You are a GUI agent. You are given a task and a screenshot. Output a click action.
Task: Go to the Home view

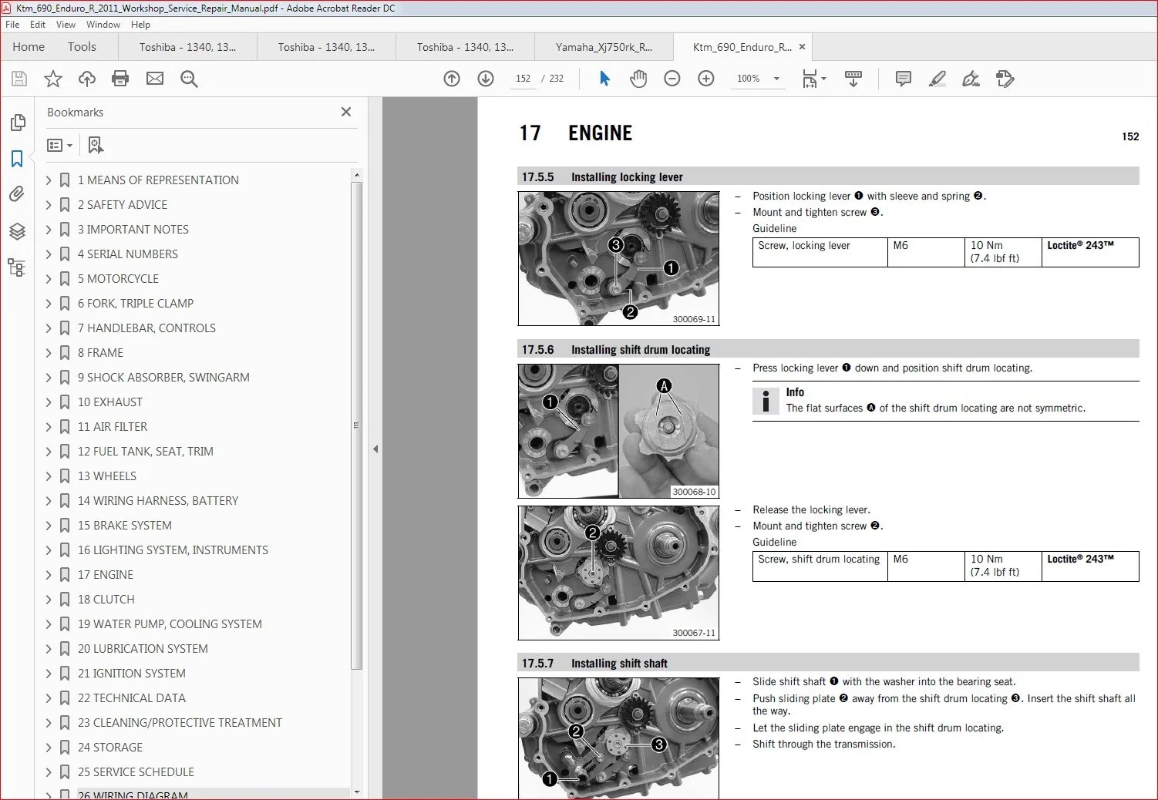(x=29, y=47)
